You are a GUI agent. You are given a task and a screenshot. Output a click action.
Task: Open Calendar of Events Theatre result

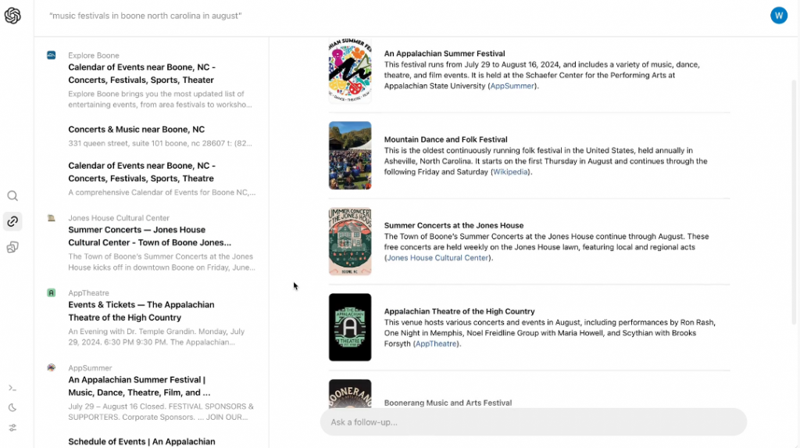pos(142,172)
